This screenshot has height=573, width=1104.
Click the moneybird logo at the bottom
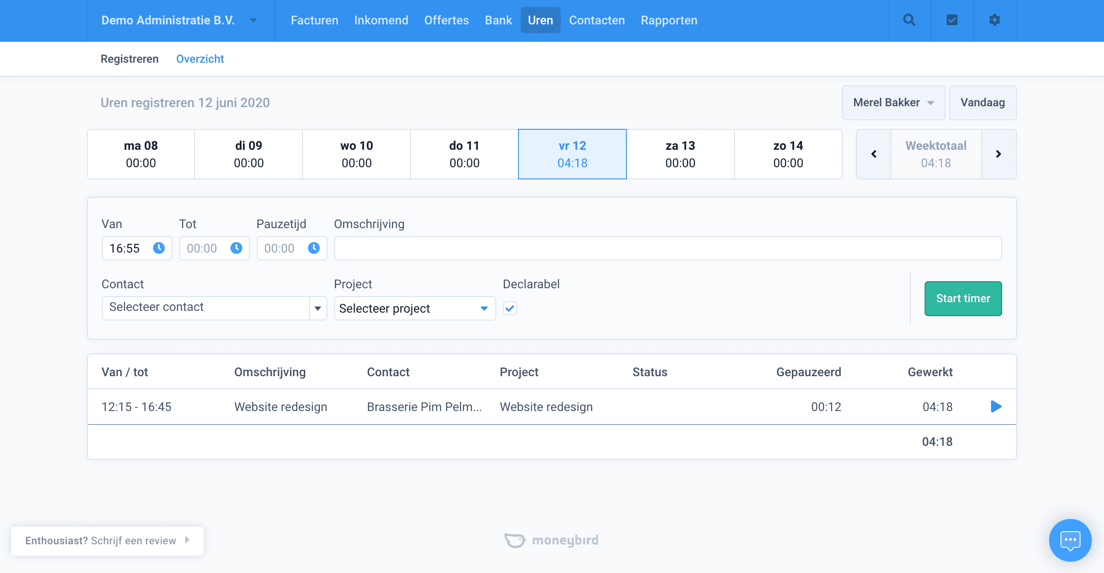[x=552, y=540]
